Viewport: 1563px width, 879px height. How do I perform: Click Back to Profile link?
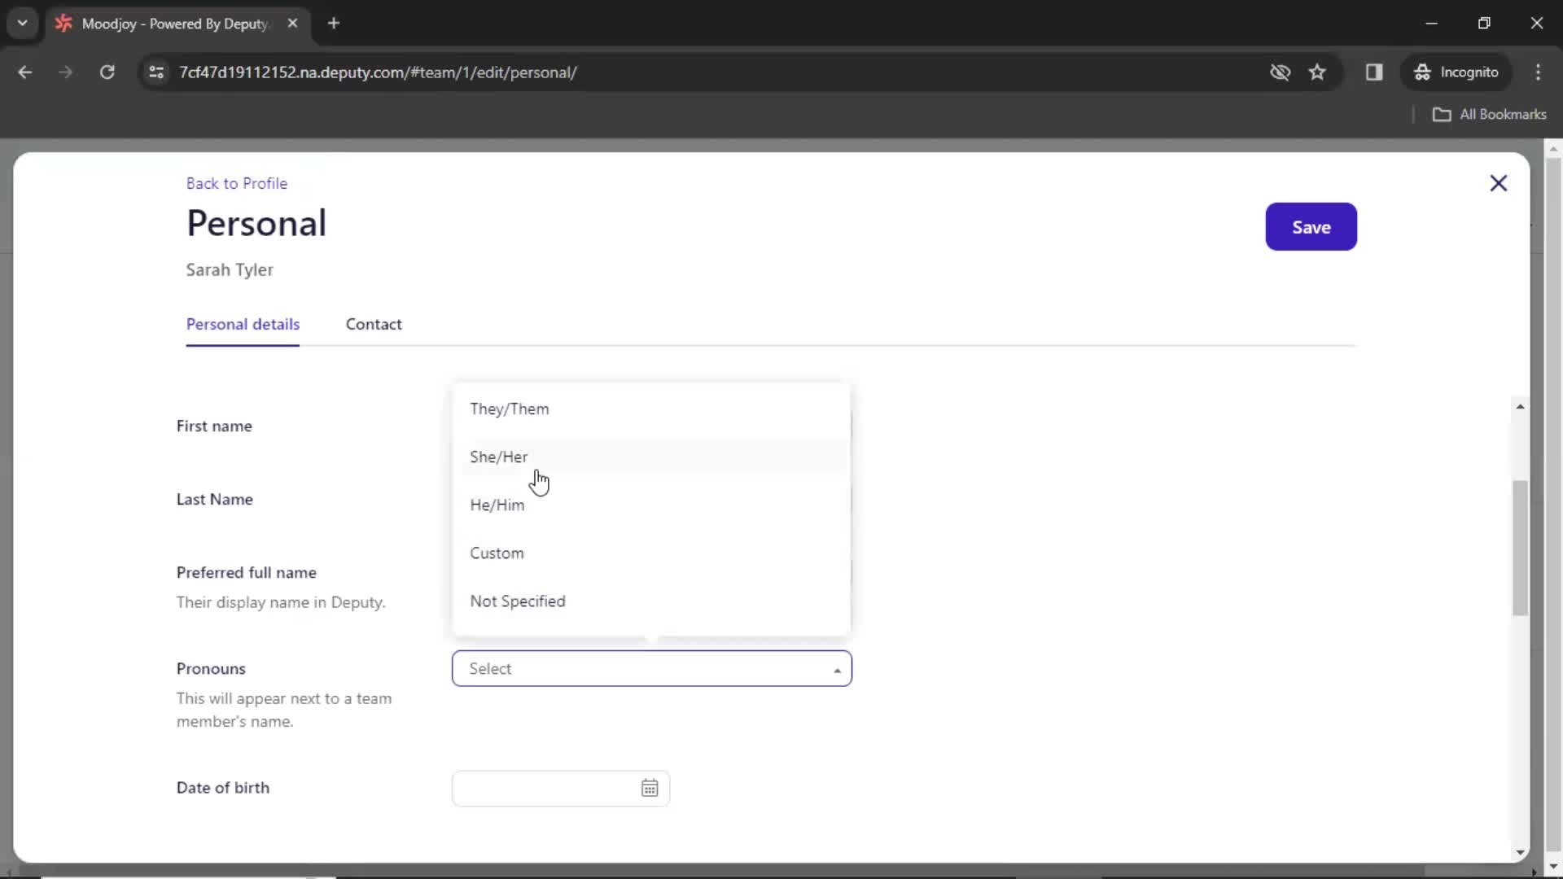click(236, 182)
